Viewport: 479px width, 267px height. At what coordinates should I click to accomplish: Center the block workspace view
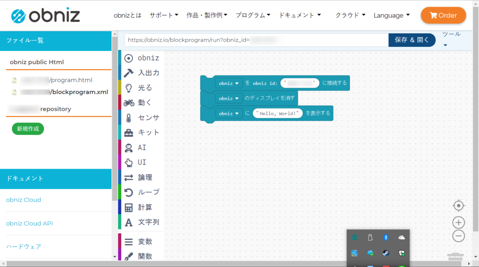click(x=458, y=206)
